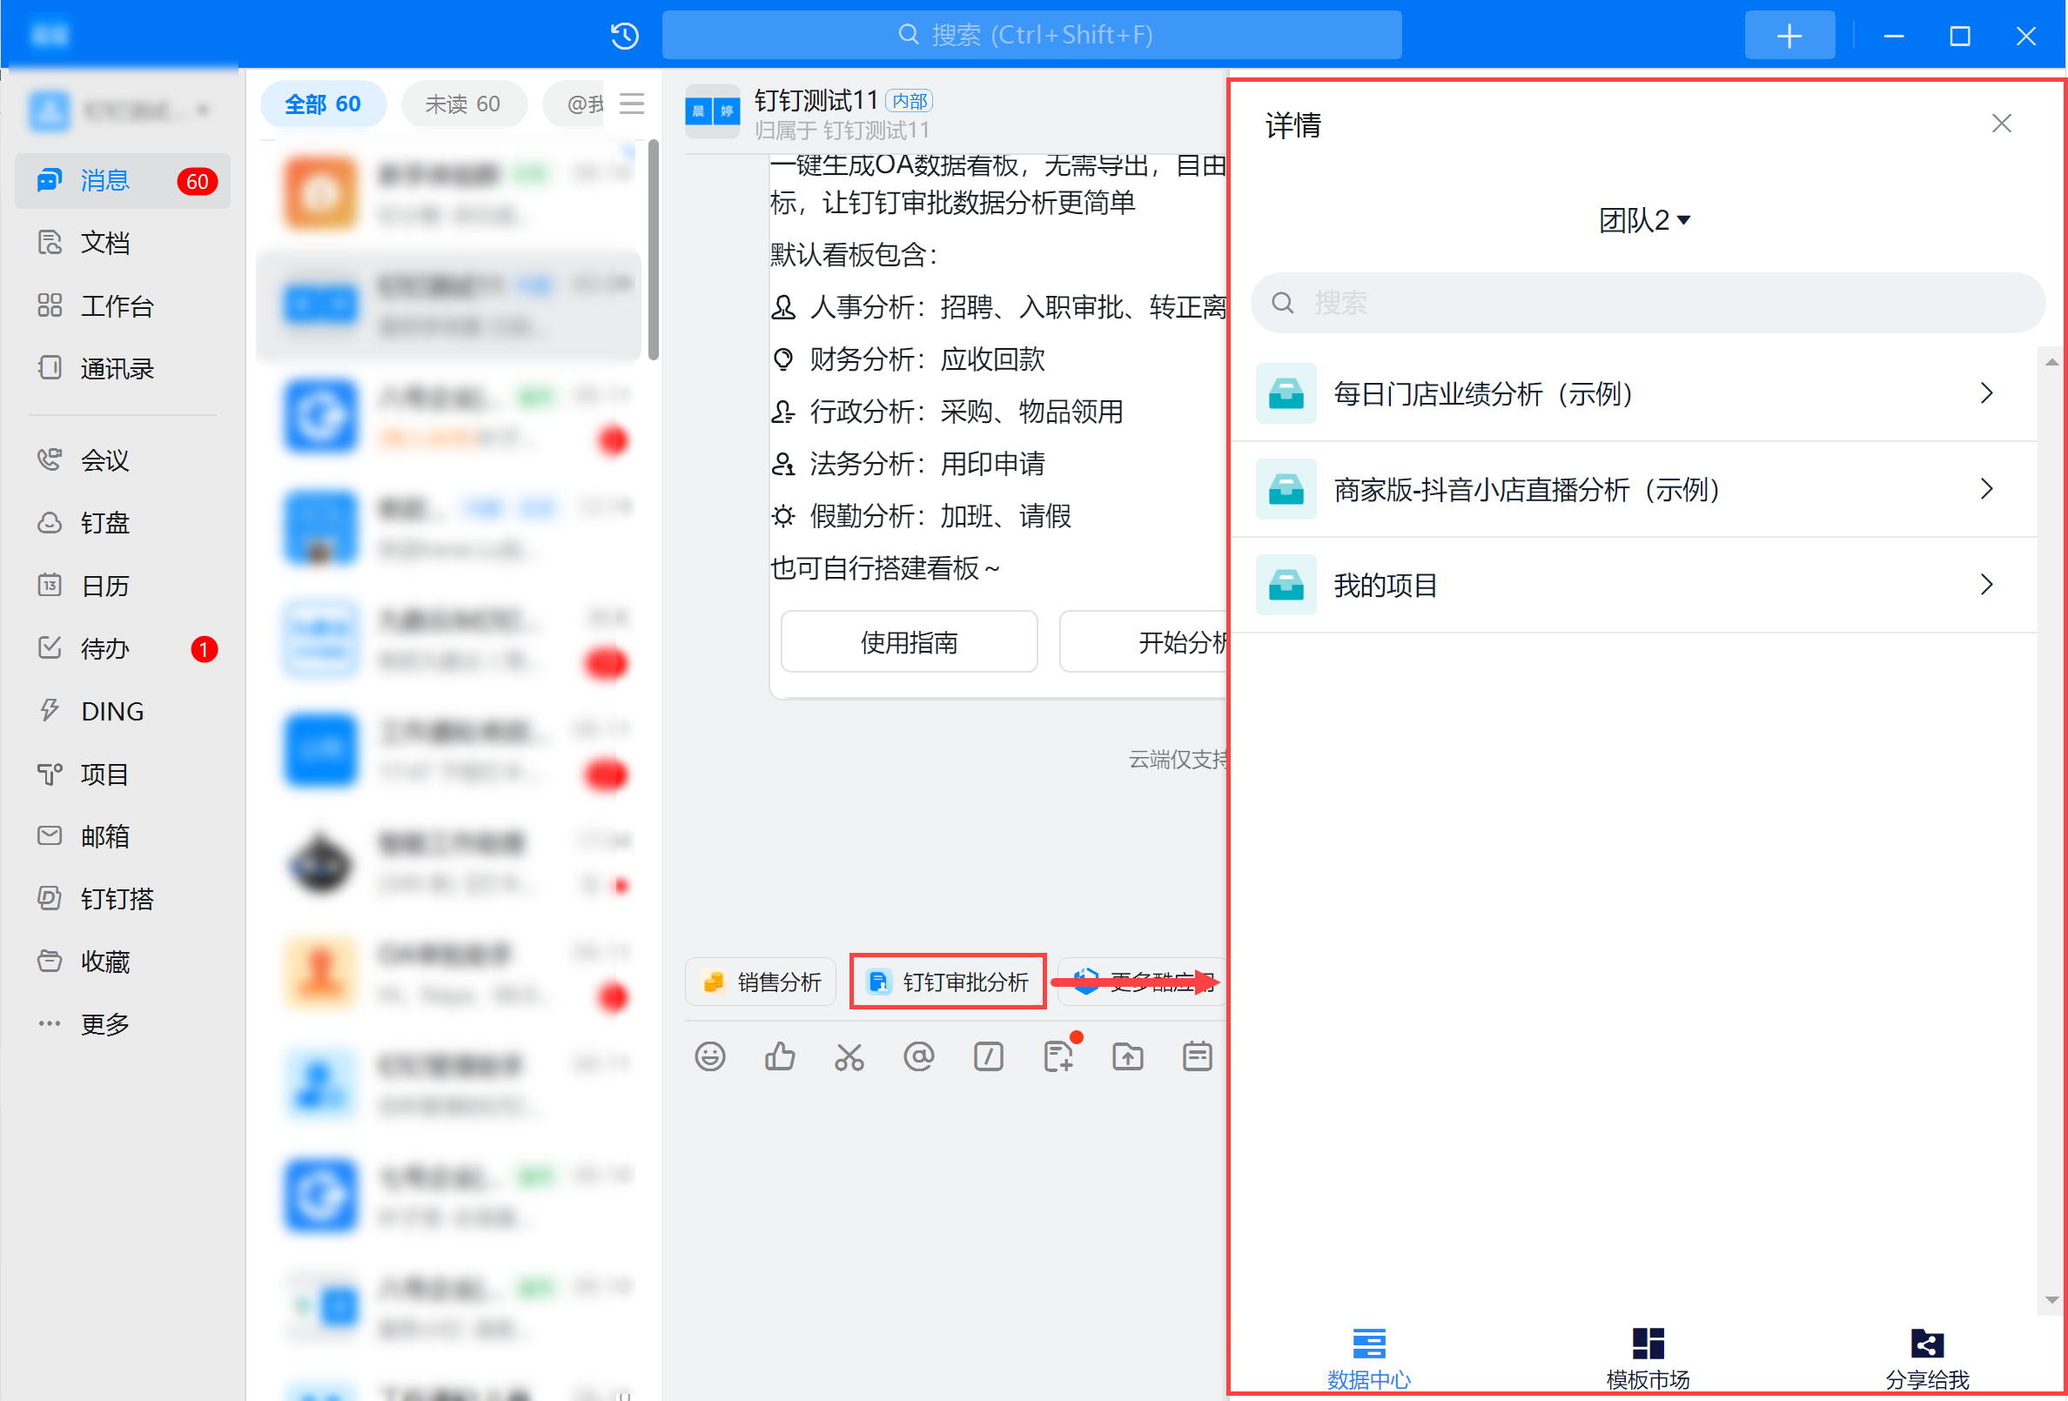The image size is (2068, 1401).
Task: Close the 详情 details panel
Action: coord(2001,124)
